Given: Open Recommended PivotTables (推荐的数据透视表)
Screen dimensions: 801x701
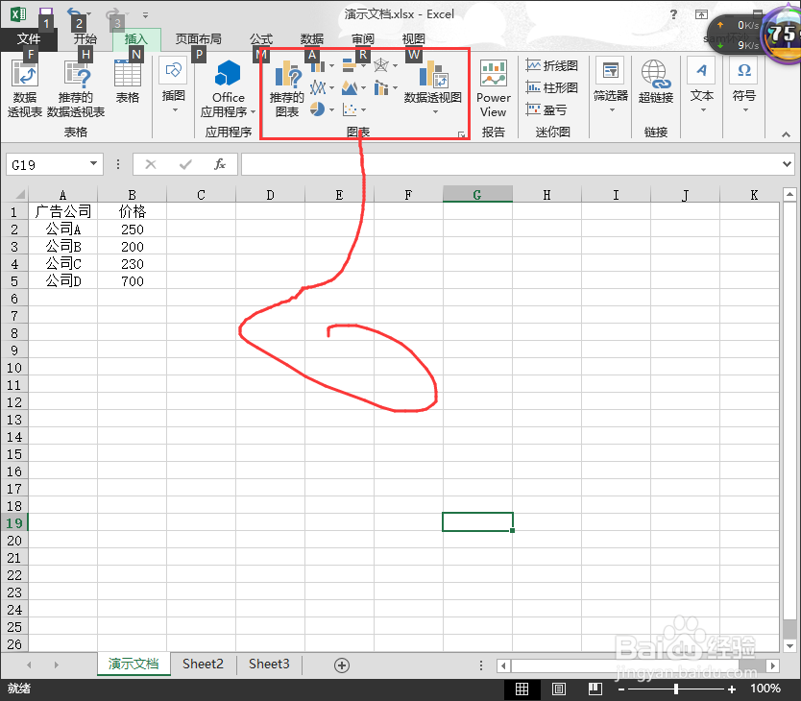Looking at the screenshot, I should pos(76,89).
